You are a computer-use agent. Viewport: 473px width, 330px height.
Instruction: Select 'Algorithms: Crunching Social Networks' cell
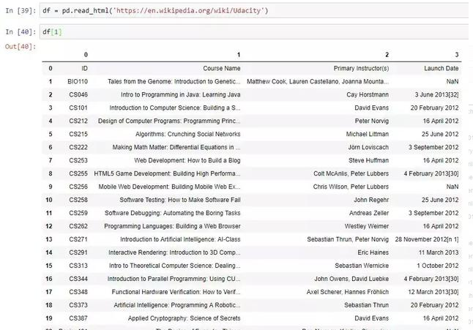pos(187,134)
